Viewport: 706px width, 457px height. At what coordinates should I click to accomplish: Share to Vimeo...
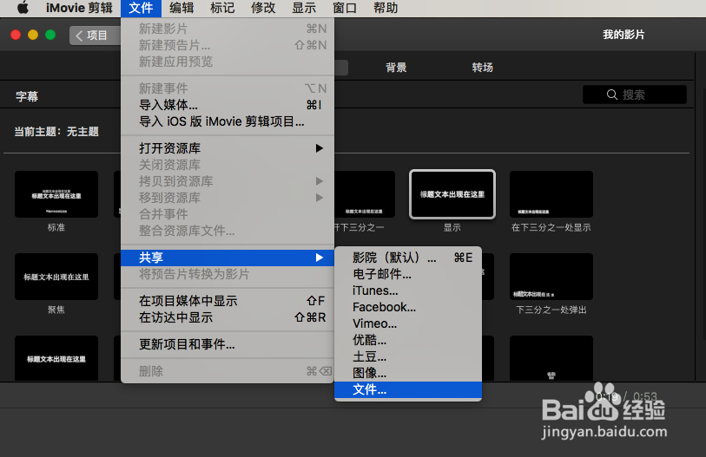point(408,323)
